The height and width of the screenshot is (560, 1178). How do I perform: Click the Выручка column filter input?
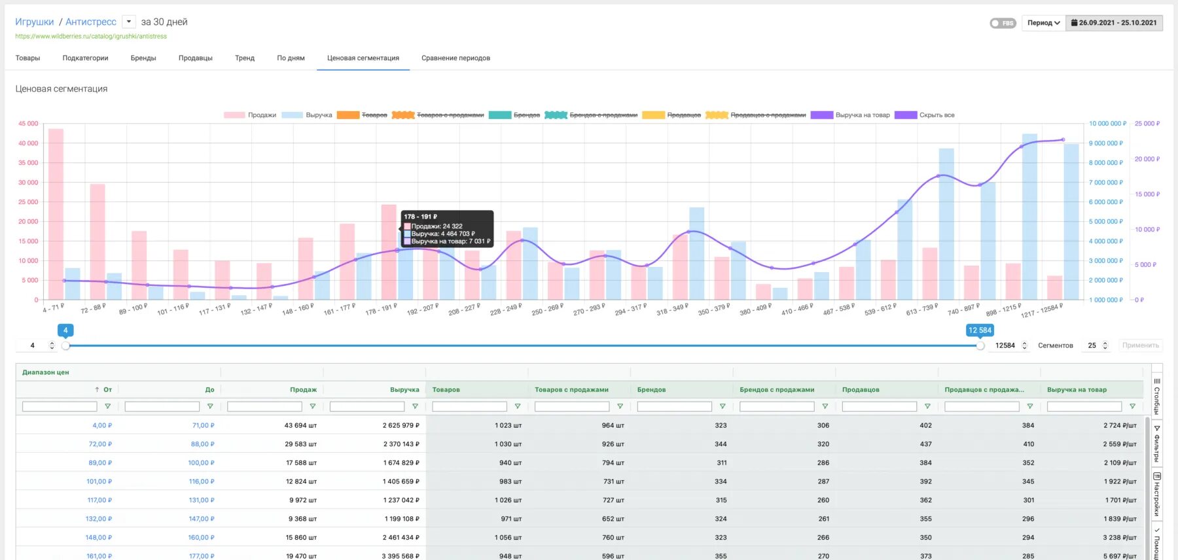[367, 406]
